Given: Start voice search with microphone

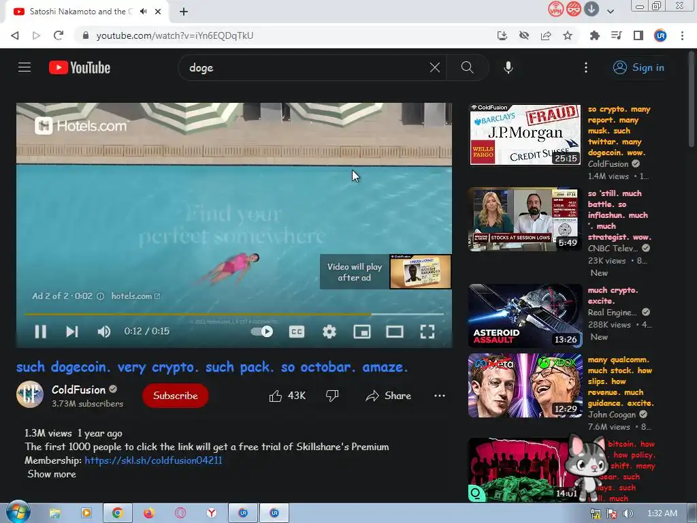Looking at the screenshot, I should pyautogui.click(x=508, y=67).
